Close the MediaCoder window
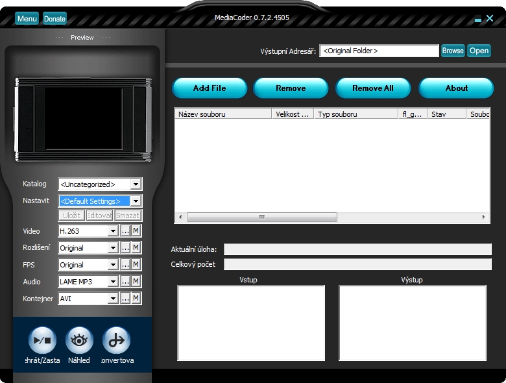The height and width of the screenshot is (383, 506). (x=490, y=18)
